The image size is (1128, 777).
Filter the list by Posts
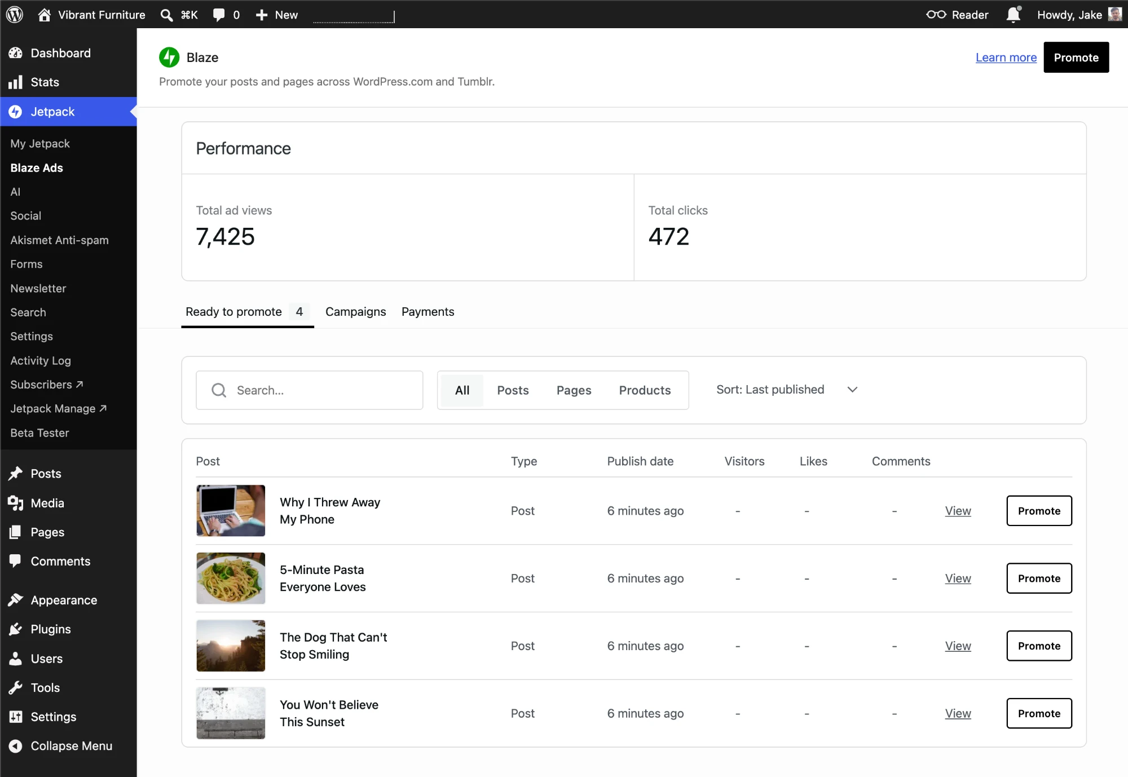(x=513, y=390)
